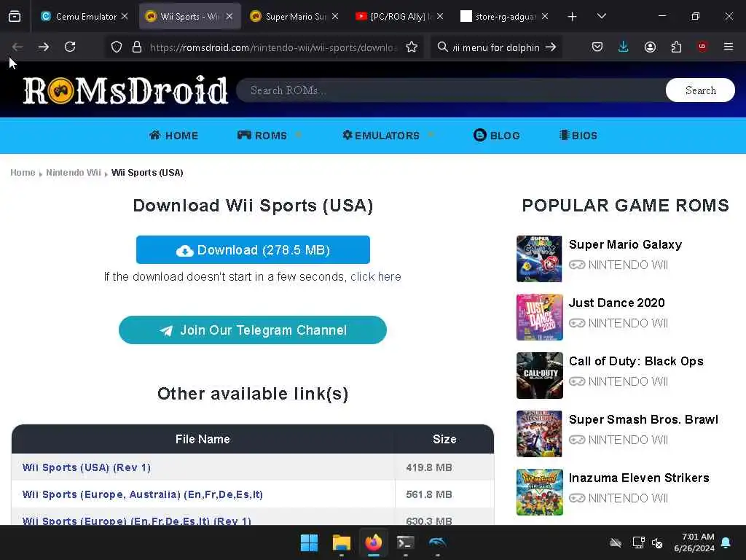The image size is (746, 560).
Task: Open Inazuma Eleven Strikers title link
Action: pos(639,478)
